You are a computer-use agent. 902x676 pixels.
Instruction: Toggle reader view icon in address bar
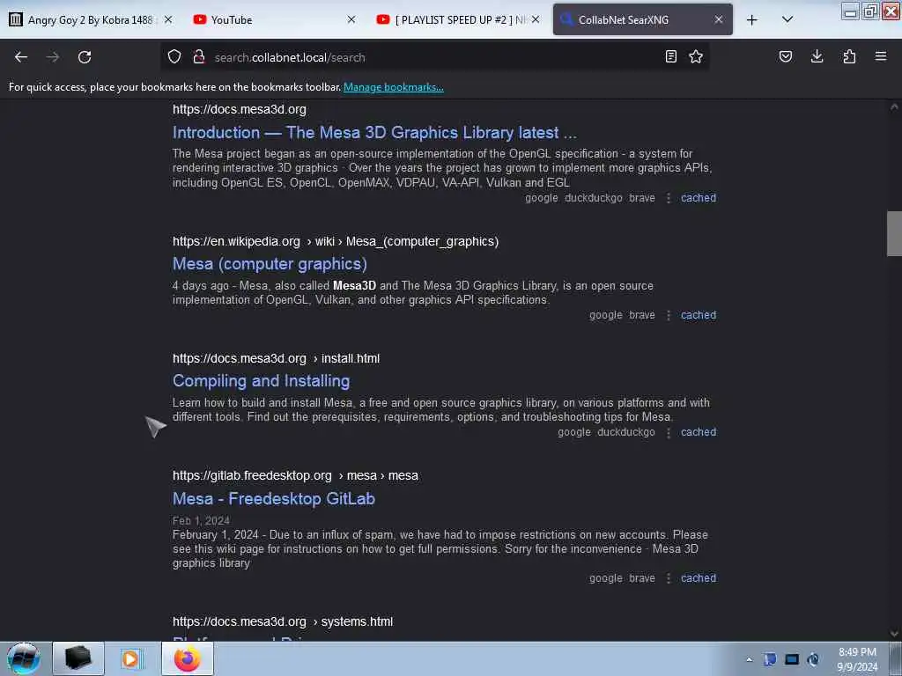[x=670, y=56]
